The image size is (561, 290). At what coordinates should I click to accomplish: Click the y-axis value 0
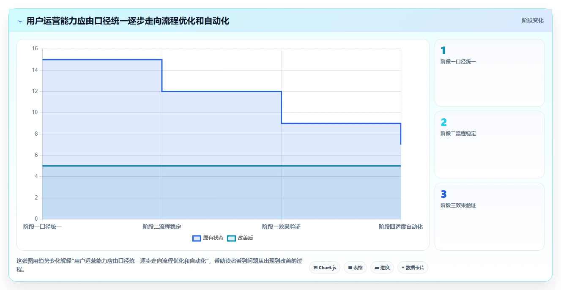coord(36,219)
